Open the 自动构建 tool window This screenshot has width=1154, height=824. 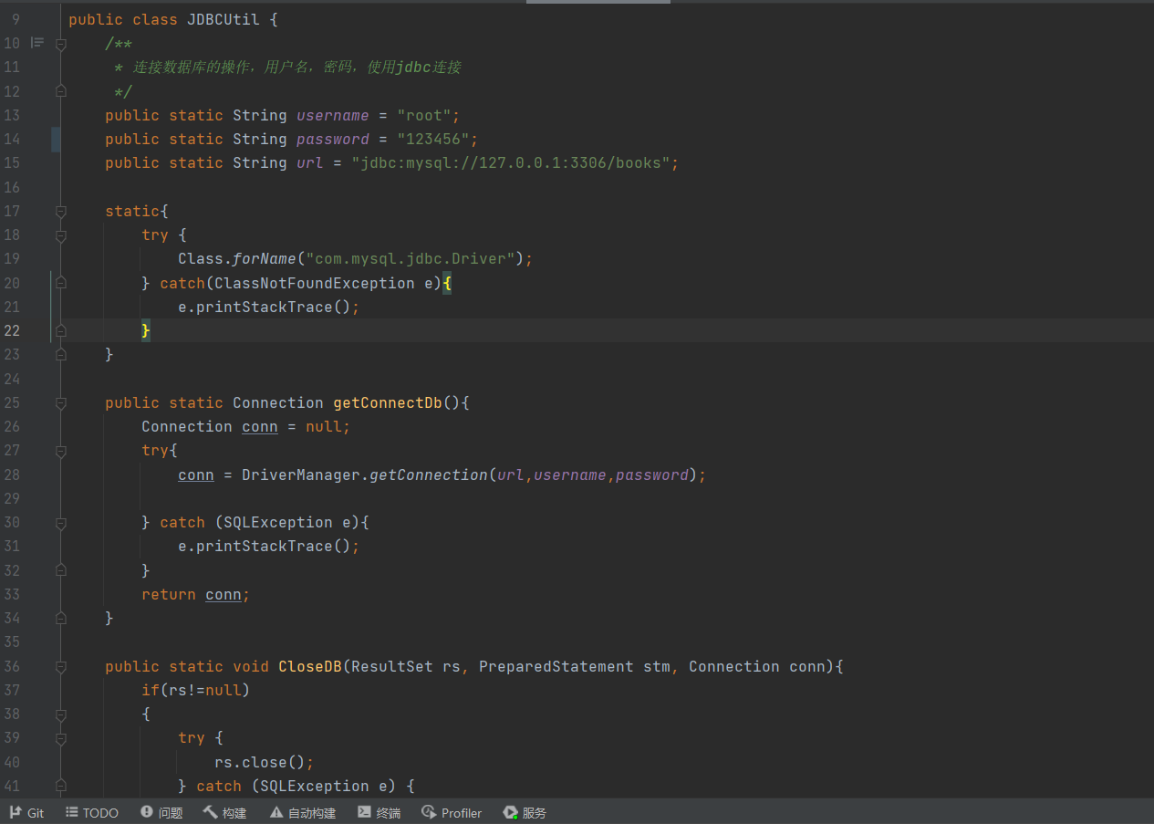303,813
